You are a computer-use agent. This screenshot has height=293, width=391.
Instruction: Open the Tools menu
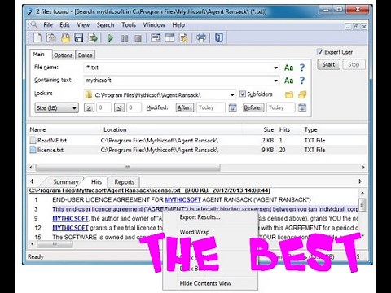click(x=129, y=25)
